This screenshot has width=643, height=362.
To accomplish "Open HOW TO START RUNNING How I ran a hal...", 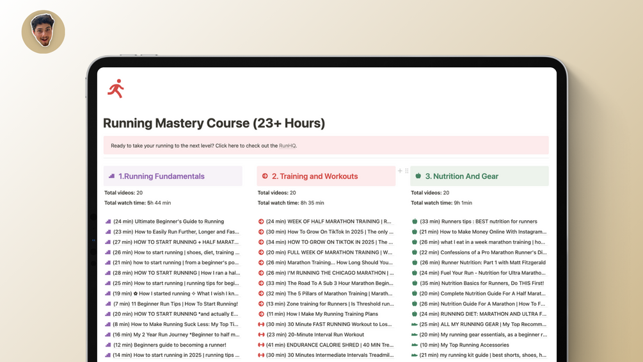I will point(177,273).
